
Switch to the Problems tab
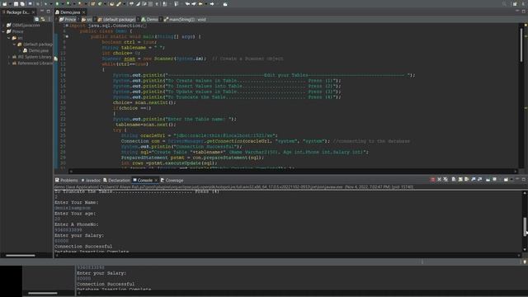tap(66, 180)
